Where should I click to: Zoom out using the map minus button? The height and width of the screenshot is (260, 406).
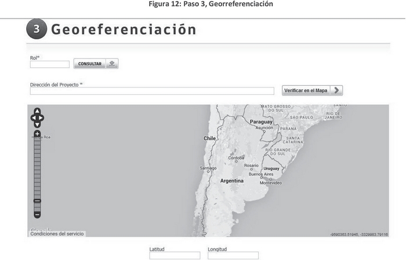pos(37,214)
